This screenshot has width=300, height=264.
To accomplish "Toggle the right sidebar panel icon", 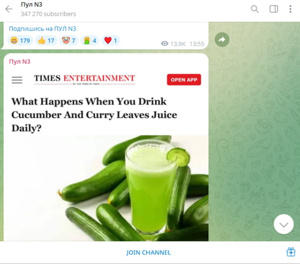I will point(274,9).
